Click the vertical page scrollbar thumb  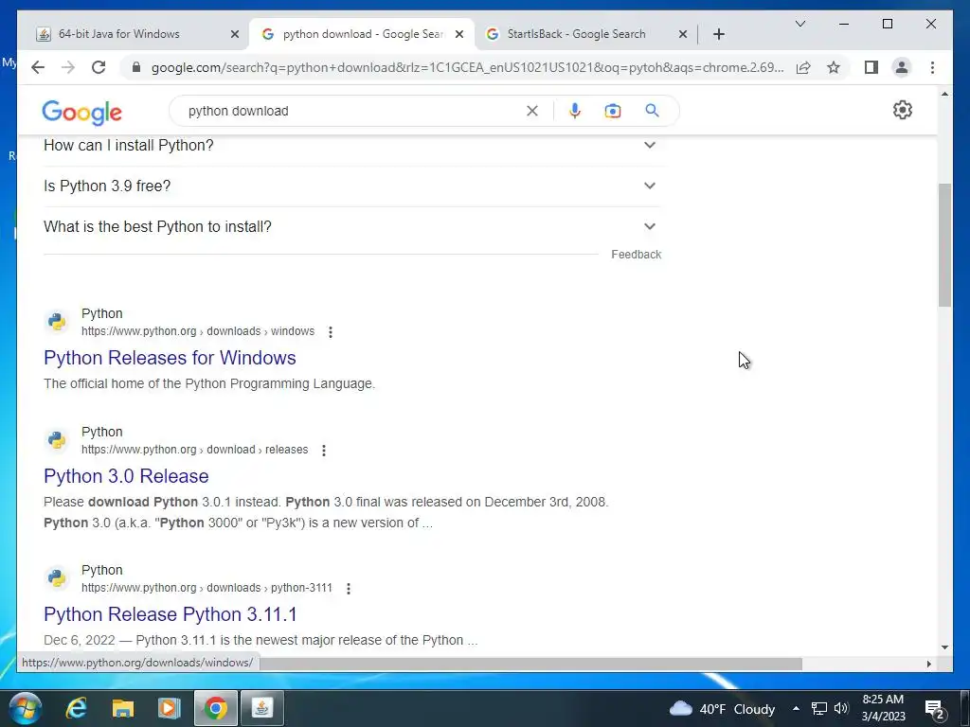(x=944, y=245)
